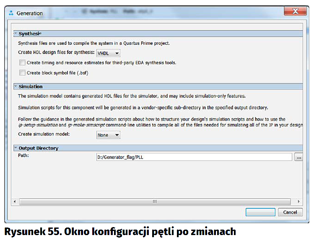Collapse the Output Directory section triangle
Image resolution: width=314 pixels, height=243 pixels.
(16, 148)
